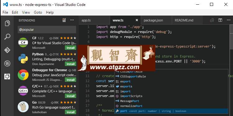
Task: Close the www.ts tab
Action: pyautogui.click(x=137, y=20)
